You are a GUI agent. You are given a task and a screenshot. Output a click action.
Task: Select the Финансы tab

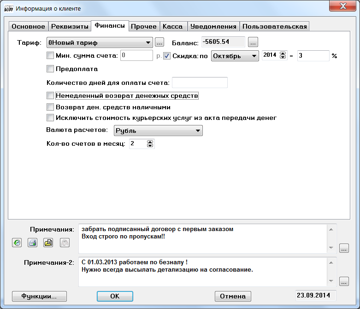coord(110,26)
